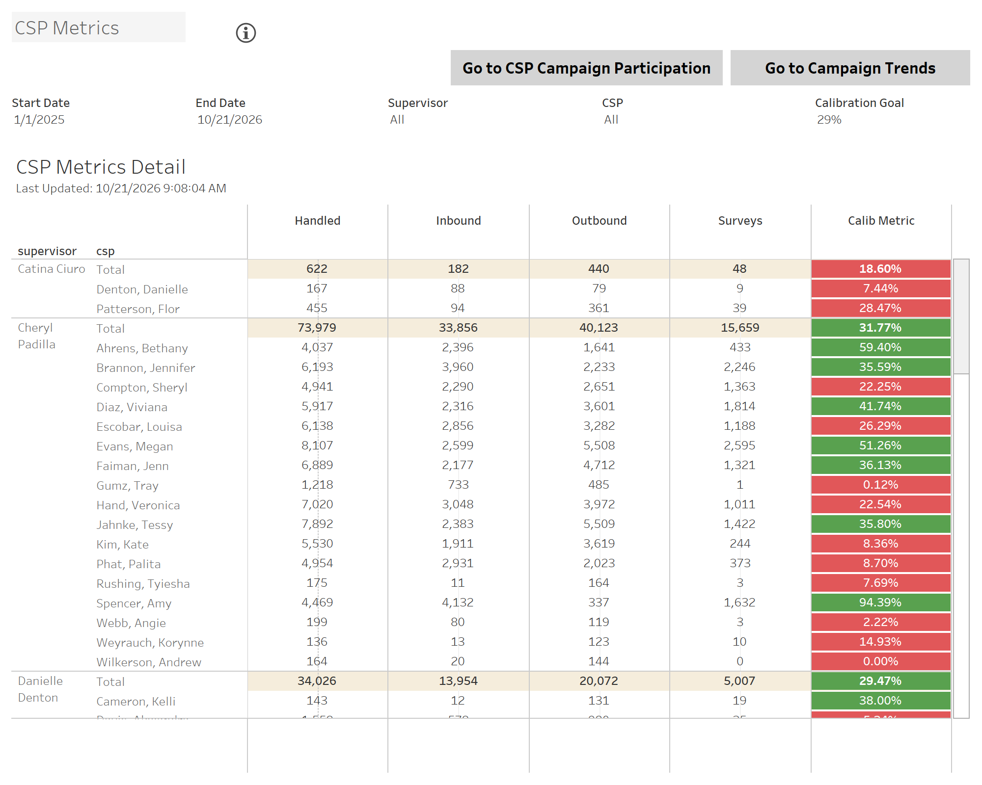This screenshot has width=982, height=785.
Task: Open the info icon next to CSP Metrics
Action: (x=246, y=33)
